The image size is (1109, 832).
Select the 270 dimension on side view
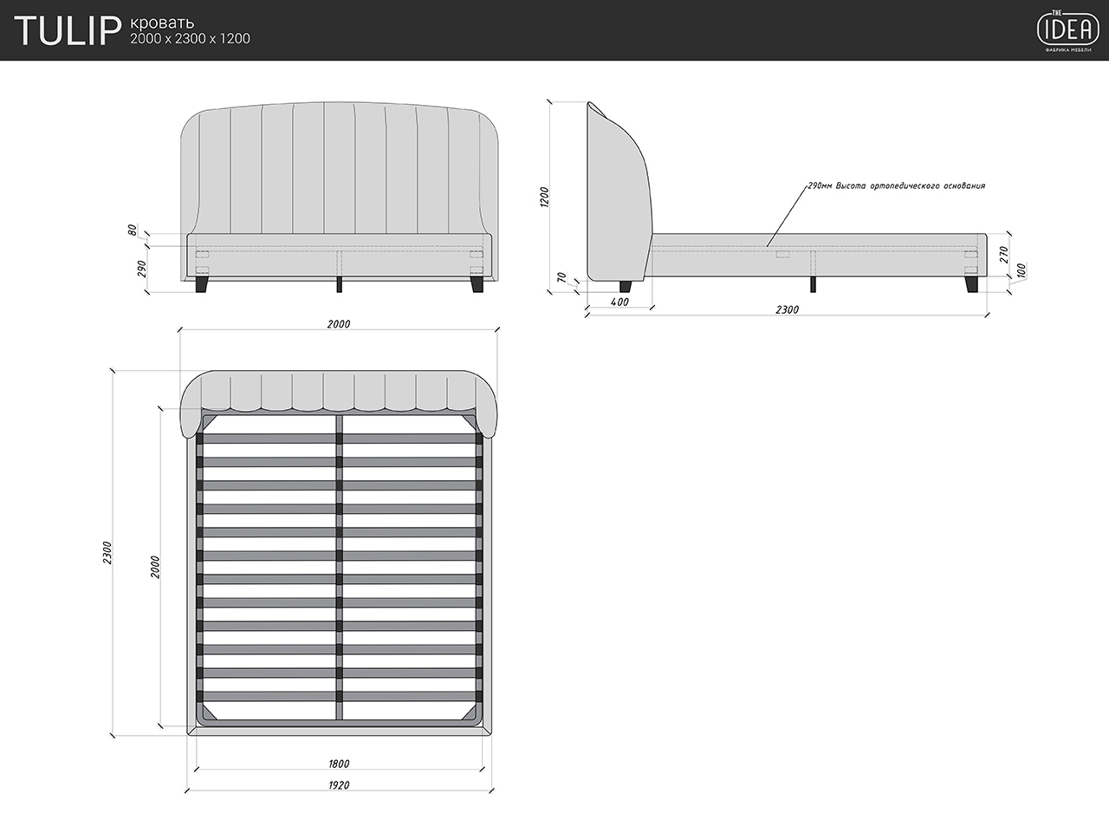(x=1003, y=254)
